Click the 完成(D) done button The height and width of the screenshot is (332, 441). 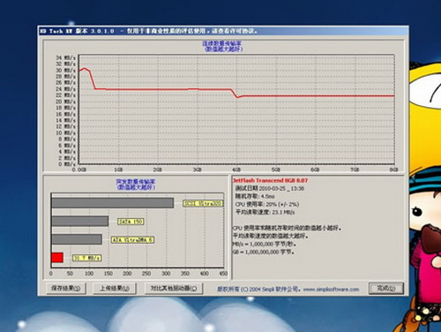386,289
